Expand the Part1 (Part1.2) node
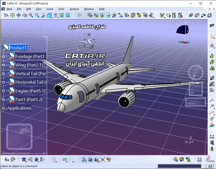 point(3,99)
